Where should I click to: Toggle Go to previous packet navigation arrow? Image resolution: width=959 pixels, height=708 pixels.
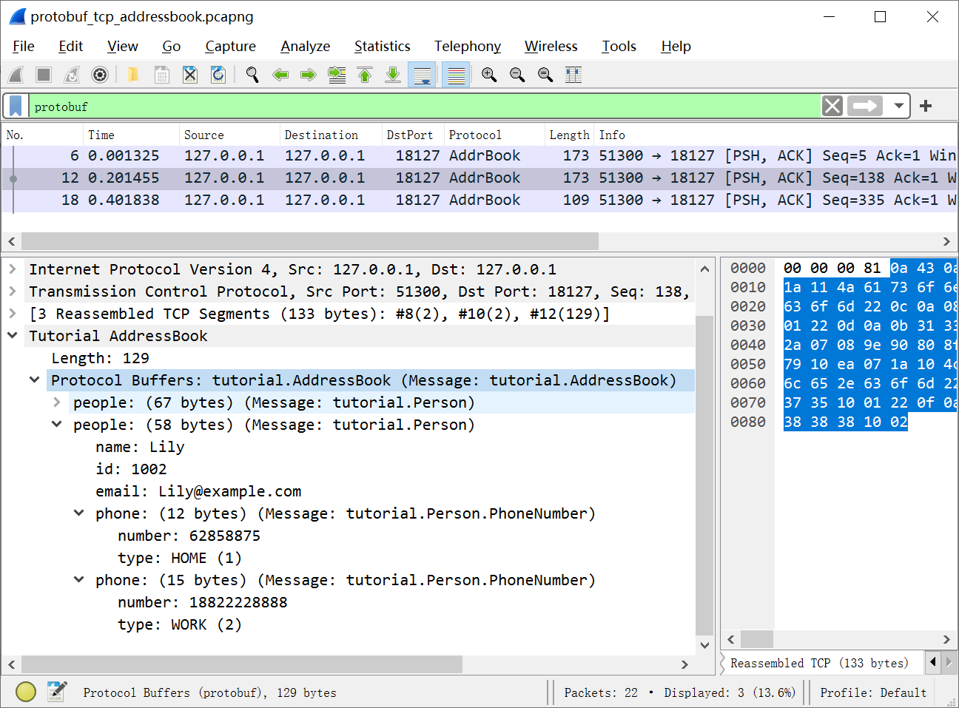tap(280, 74)
